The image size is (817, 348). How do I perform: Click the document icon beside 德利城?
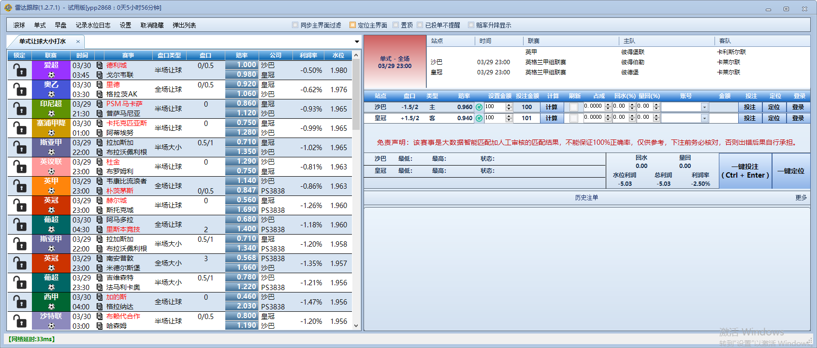[99, 65]
